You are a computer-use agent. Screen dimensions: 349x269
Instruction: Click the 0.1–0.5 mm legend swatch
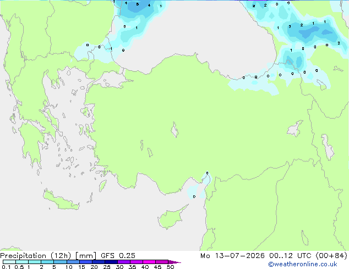9,262
